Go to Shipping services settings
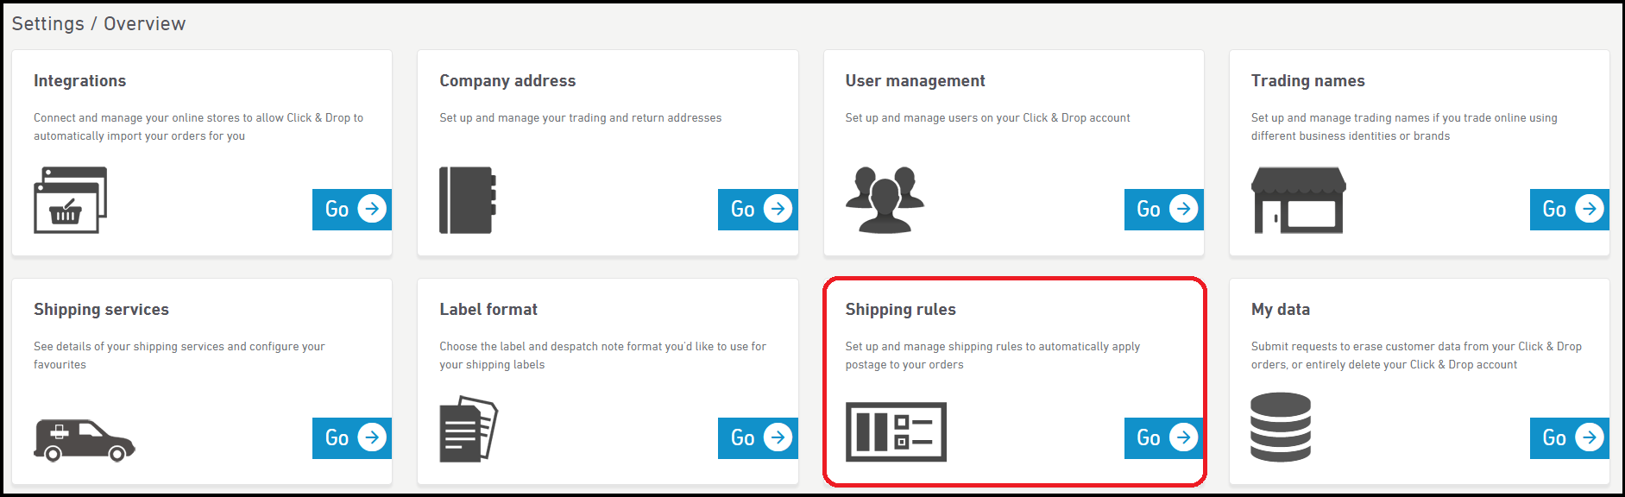 pos(351,437)
